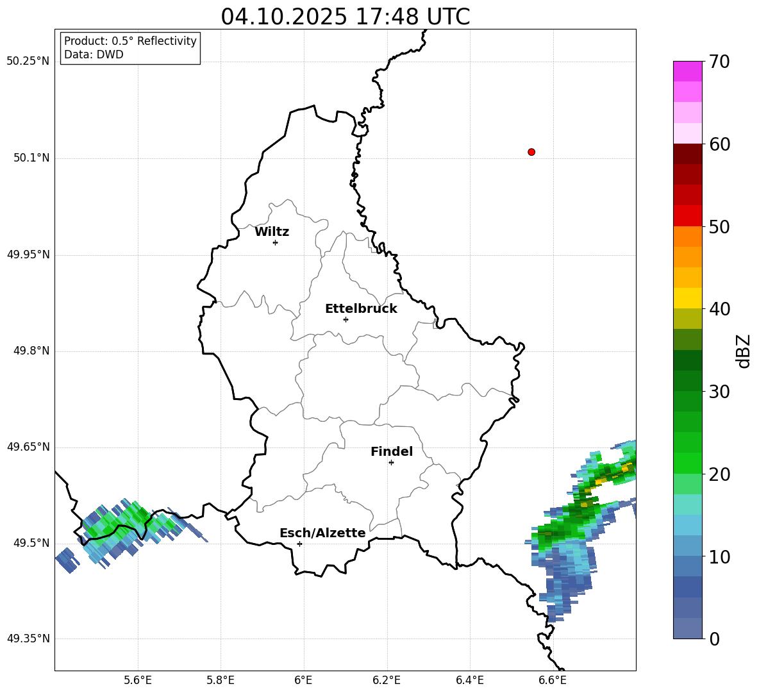Click the dark blue colorbar segment near 5
Viewport: 759px width, 693px height.
[687, 587]
